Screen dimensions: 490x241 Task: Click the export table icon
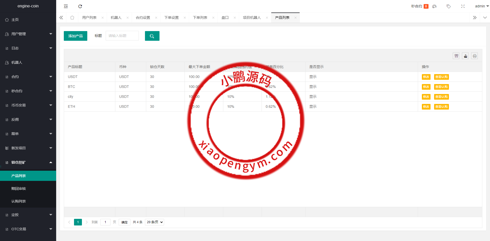tap(465, 56)
